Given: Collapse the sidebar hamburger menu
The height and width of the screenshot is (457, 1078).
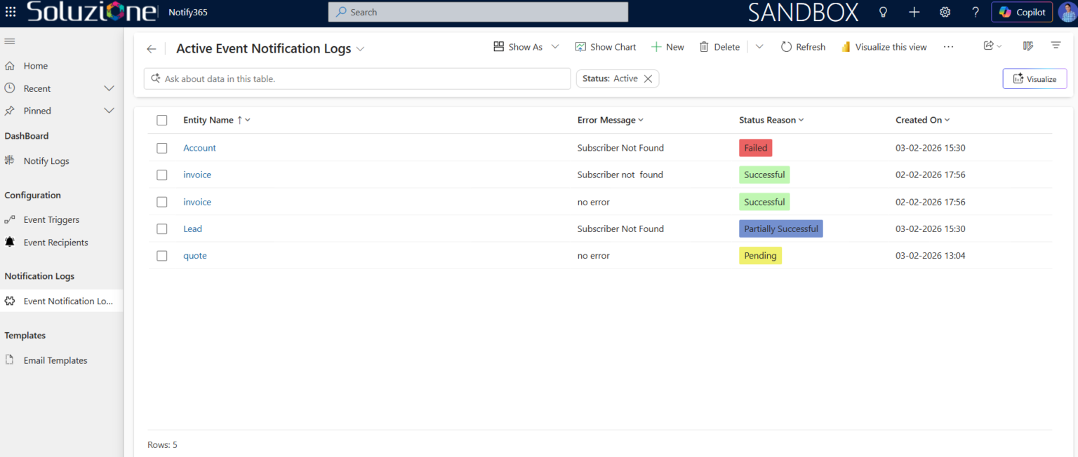Looking at the screenshot, I should (x=10, y=41).
